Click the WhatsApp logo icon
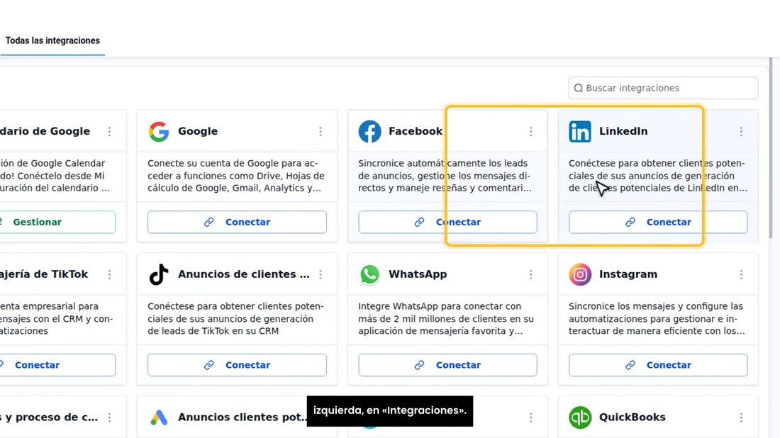 pos(369,274)
